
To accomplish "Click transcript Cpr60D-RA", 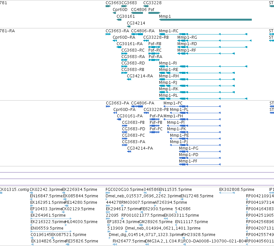I will [x=115, y=41].
